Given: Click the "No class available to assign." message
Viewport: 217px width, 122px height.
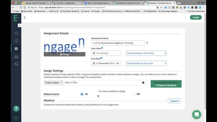Looking at the screenshot, I should [x=112, y=91].
